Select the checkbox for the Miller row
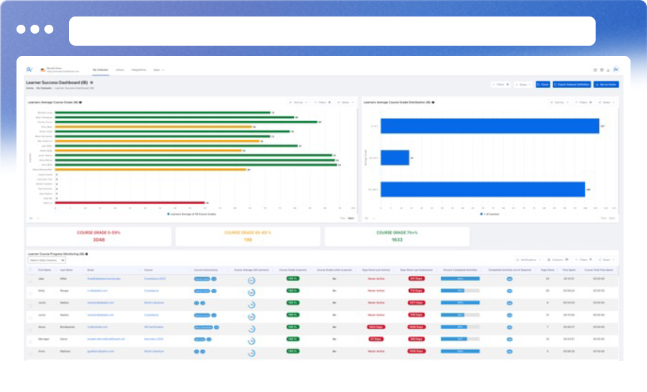Image resolution: width=647 pixels, height=392 pixels. coord(30,281)
